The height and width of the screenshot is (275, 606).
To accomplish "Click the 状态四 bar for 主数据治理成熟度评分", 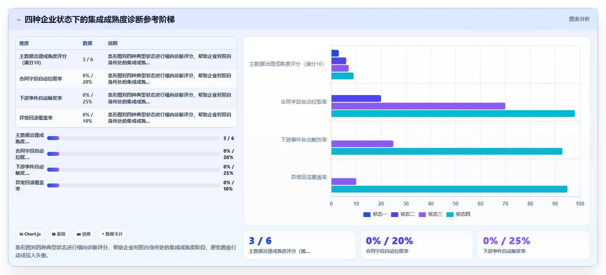I will (343, 76).
